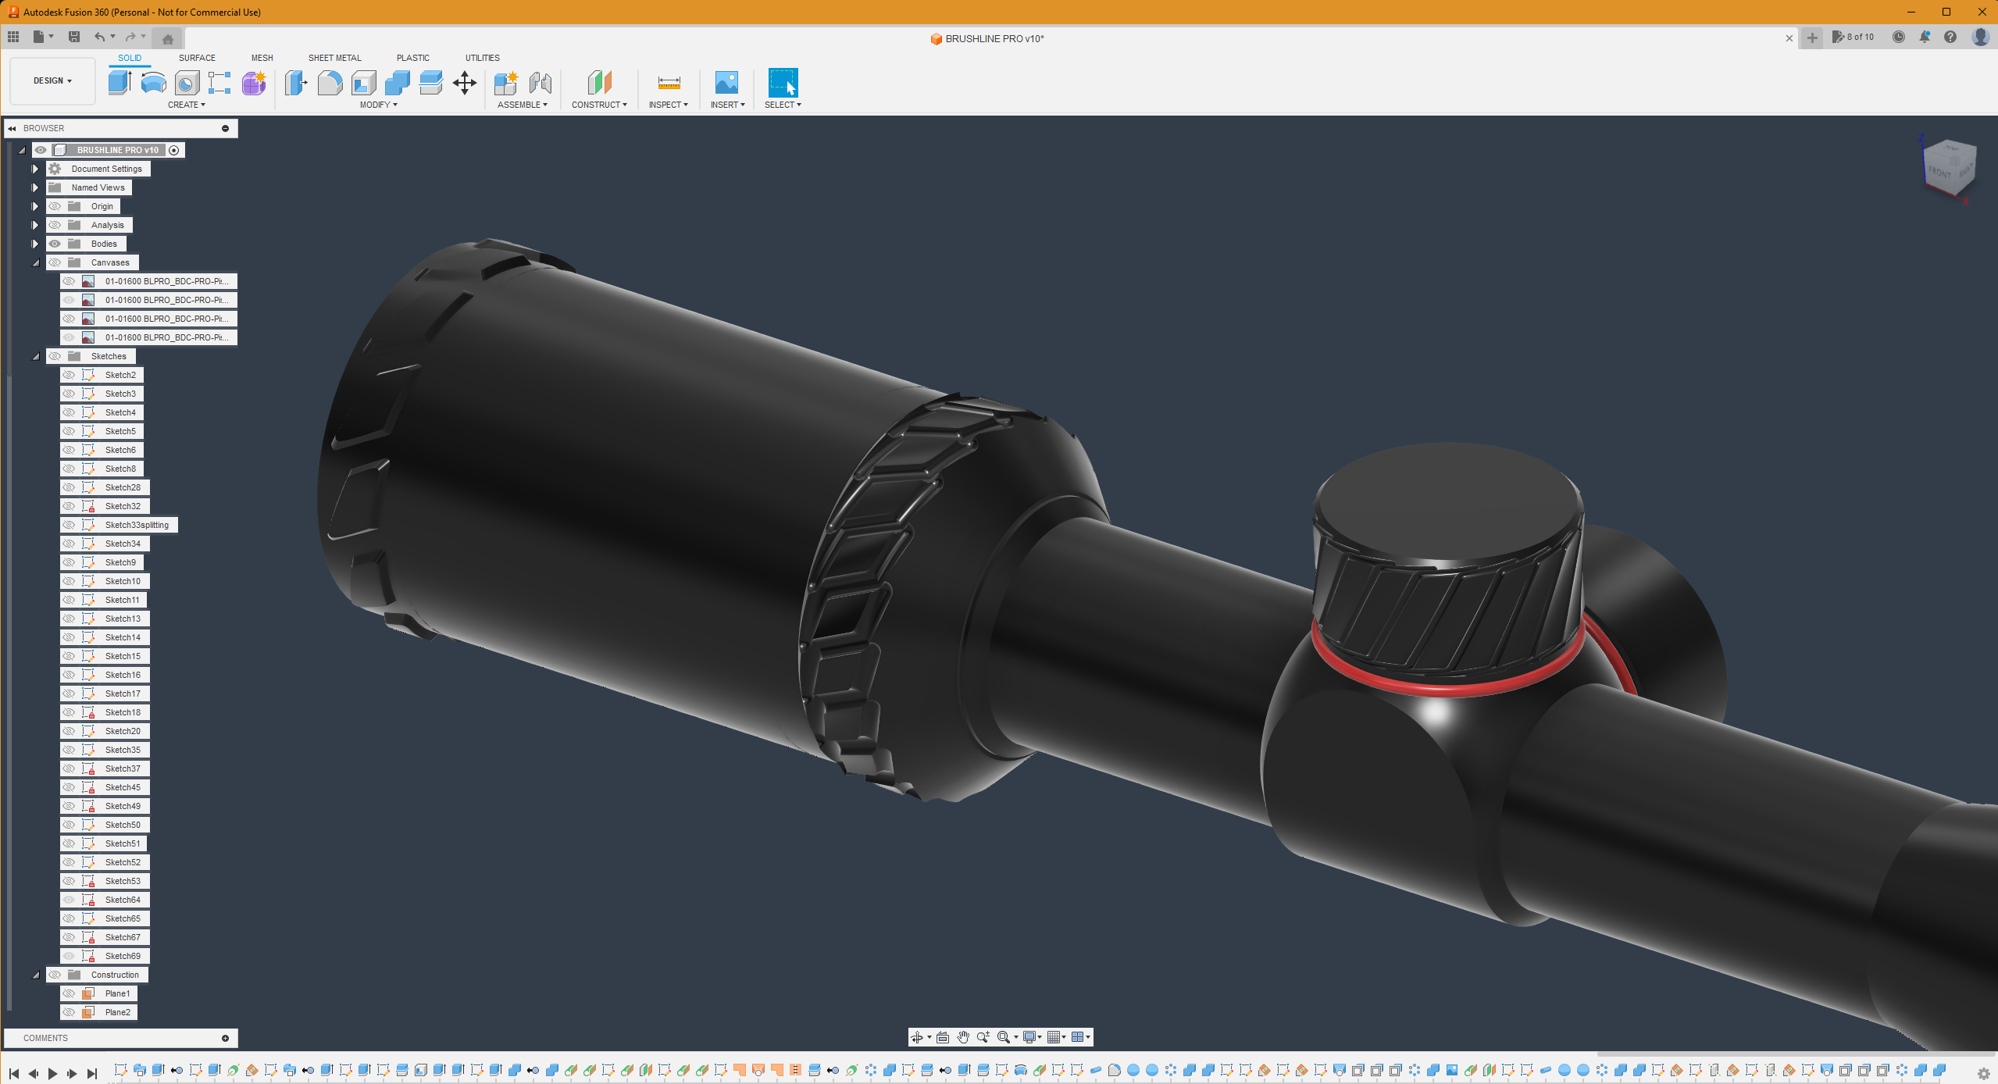Open the MODIFY dropdown menu

tap(378, 105)
